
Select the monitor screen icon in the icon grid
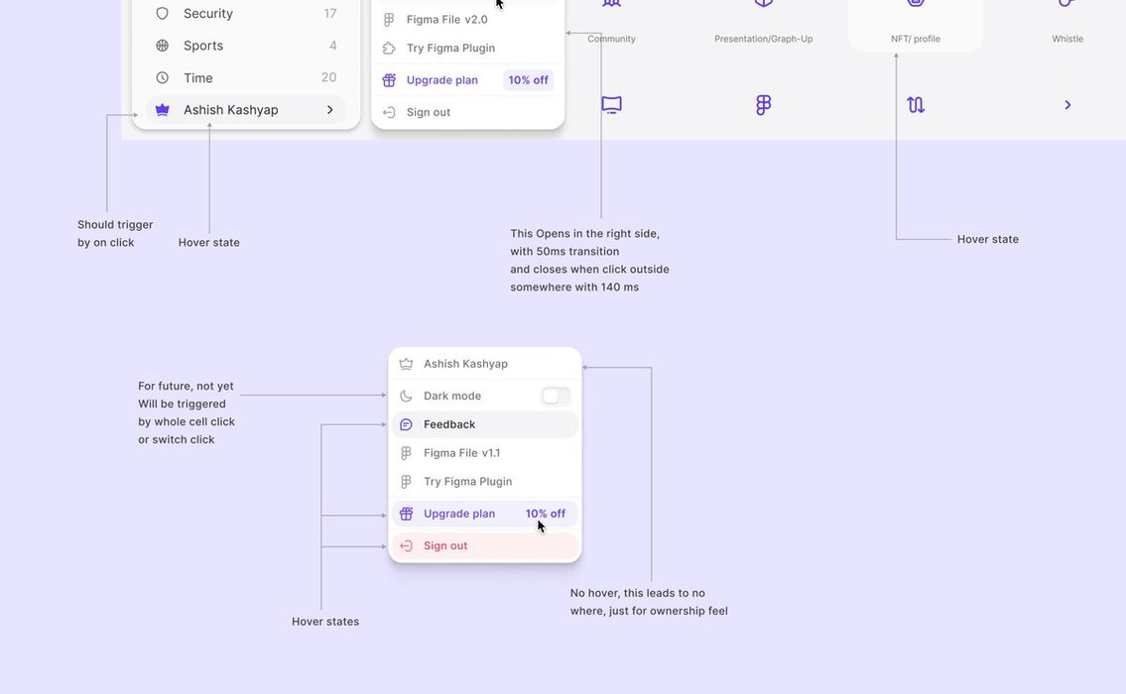[x=611, y=105]
